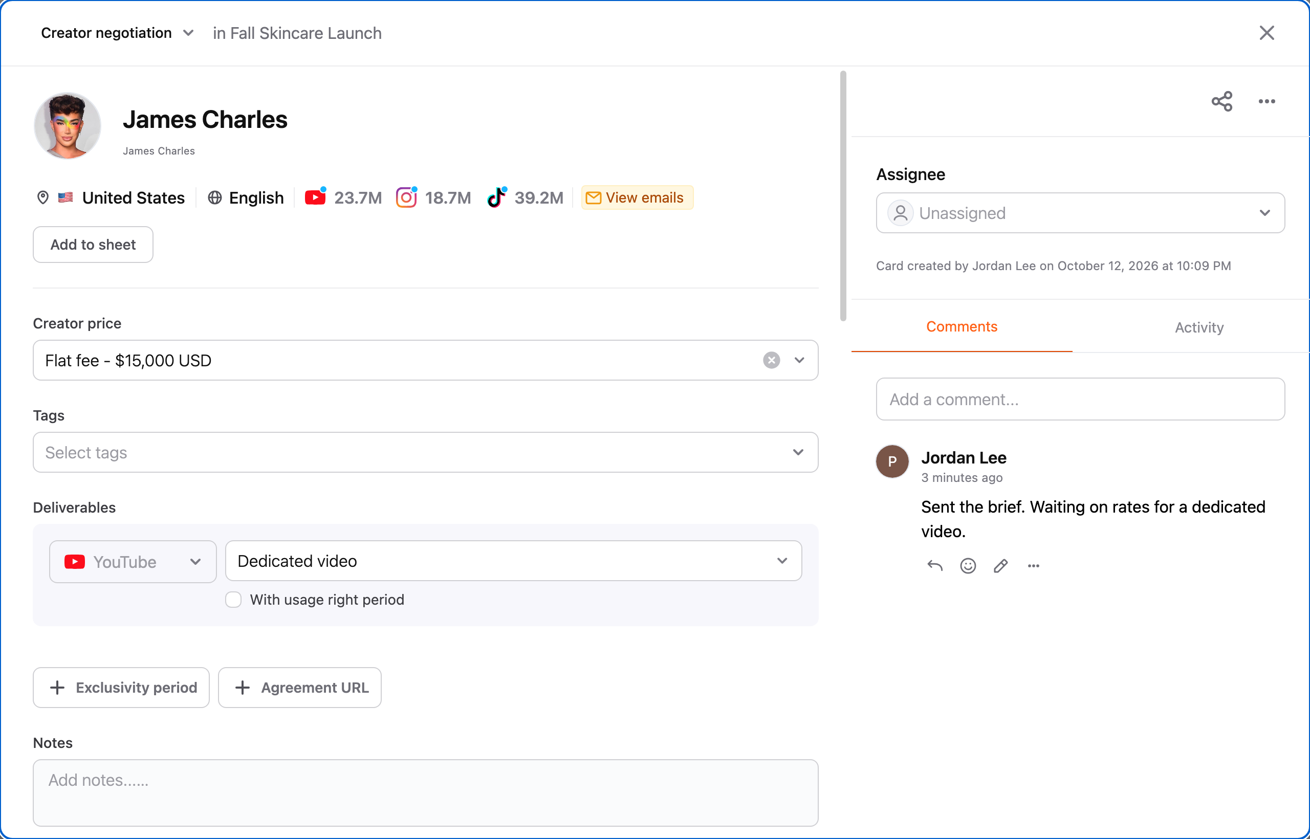
Task: Open the Unassigned assignee dropdown
Action: 1080,212
